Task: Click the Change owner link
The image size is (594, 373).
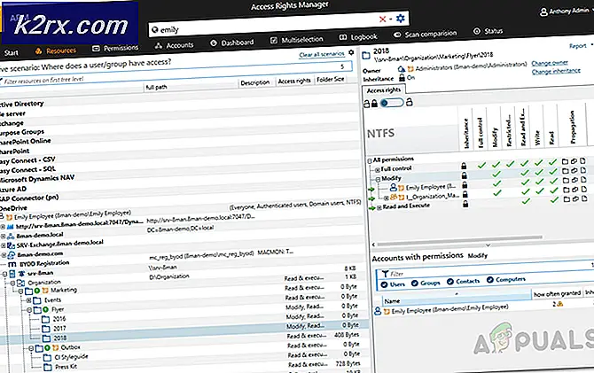Action: (x=550, y=63)
